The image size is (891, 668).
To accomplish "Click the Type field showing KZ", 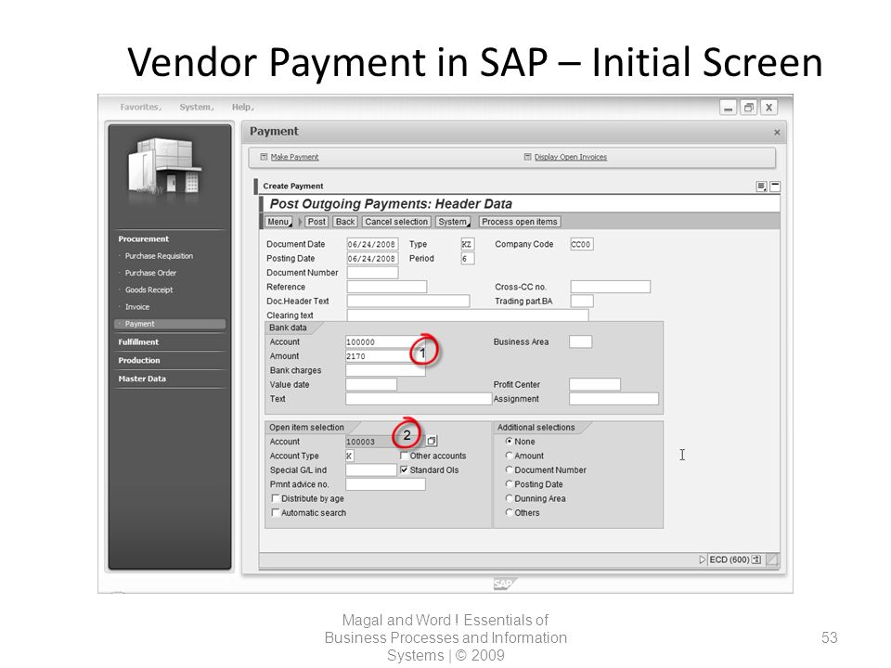I will pyautogui.click(x=468, y=244).
